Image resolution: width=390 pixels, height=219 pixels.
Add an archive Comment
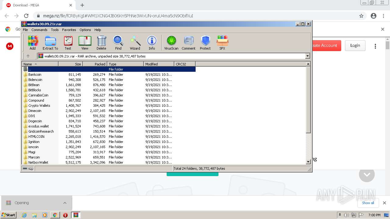[189, 43]
